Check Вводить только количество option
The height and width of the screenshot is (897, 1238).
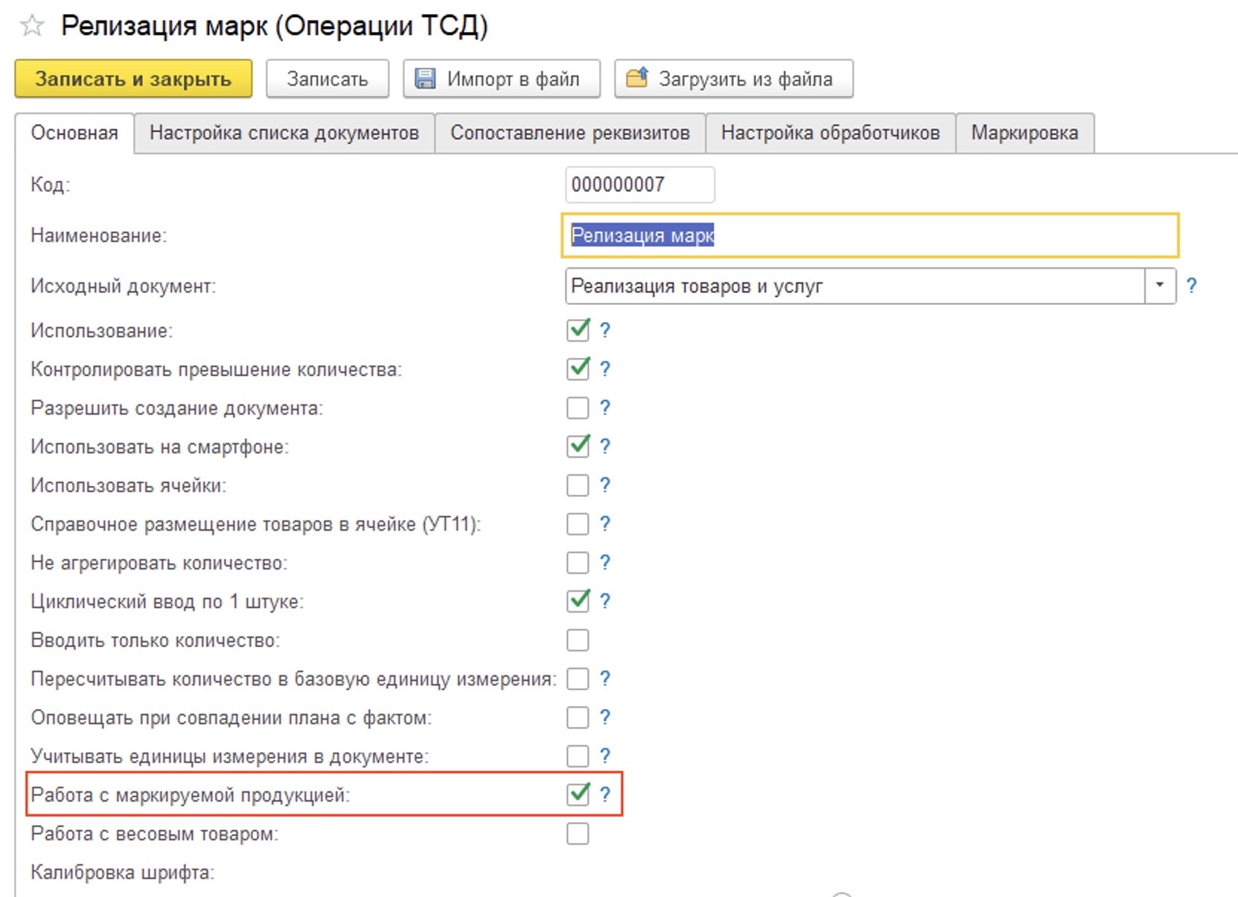pyautogui.click(x=578, y=640)
